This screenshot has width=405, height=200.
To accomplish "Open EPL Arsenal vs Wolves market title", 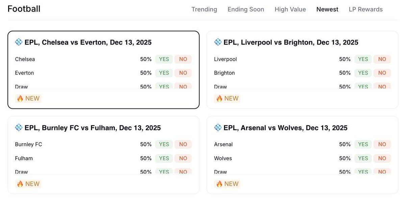I will point(285,128).
